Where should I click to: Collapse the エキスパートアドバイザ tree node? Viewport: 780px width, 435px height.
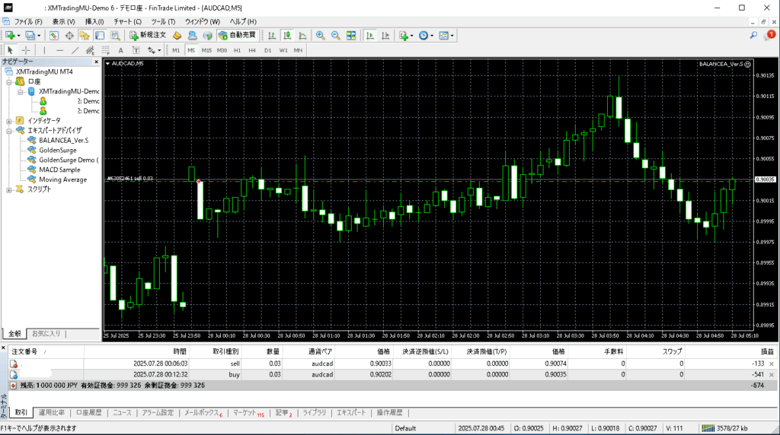pos(9,131)
